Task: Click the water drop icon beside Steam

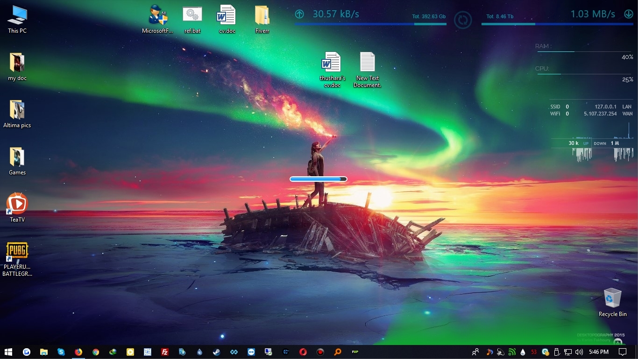Action: tap(199, 352)
